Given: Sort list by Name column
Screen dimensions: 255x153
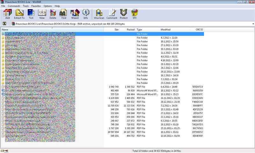Looking at the screenshot, I should pyautogui.click(x=52, y=30).
